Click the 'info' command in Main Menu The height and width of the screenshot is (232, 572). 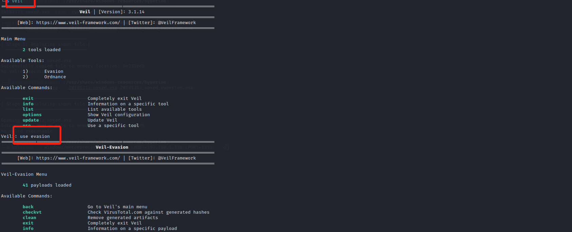tap(28, 104)
